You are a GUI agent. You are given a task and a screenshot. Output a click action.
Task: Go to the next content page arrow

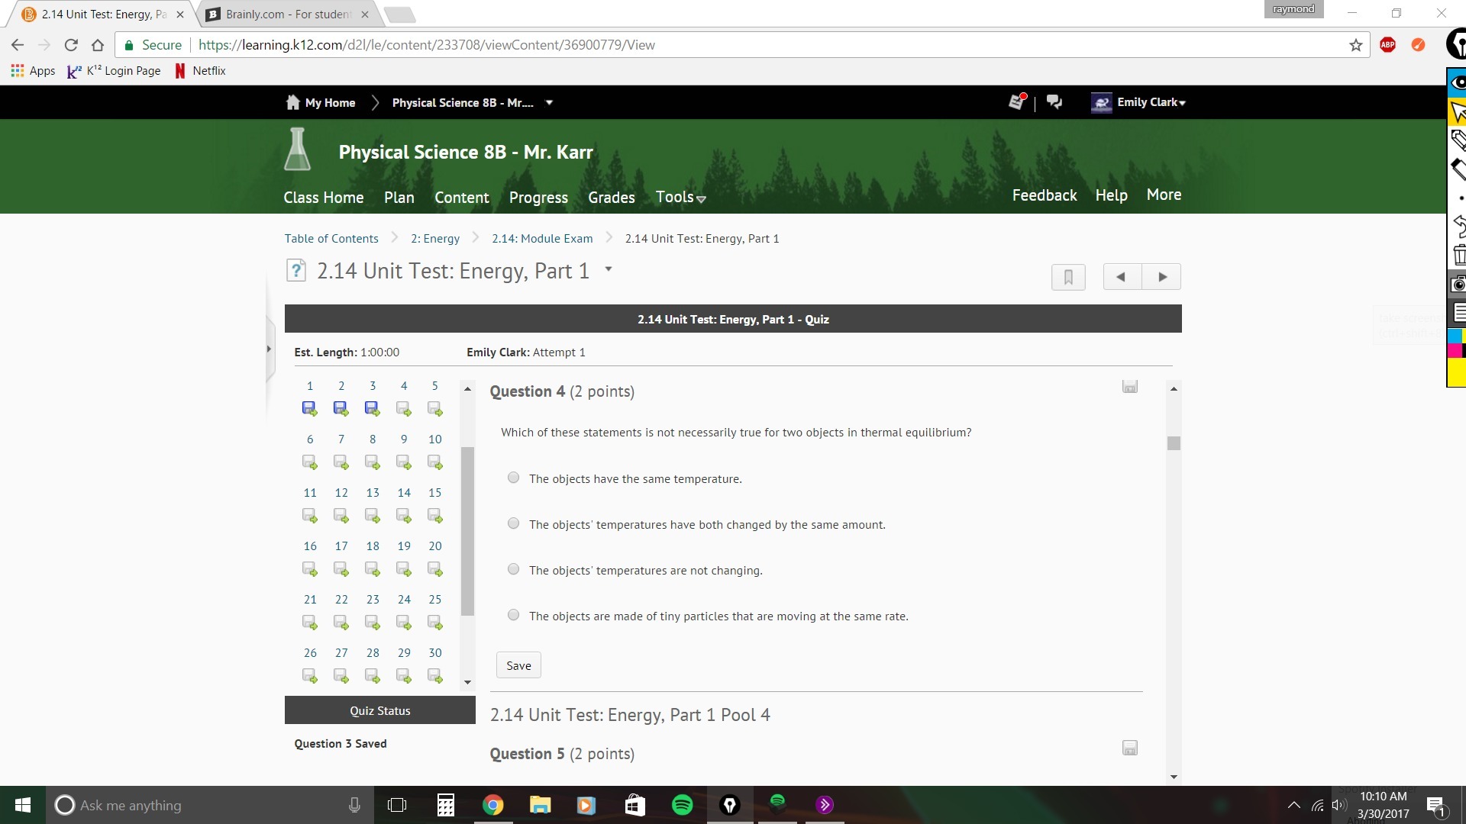pos(1161,277)
